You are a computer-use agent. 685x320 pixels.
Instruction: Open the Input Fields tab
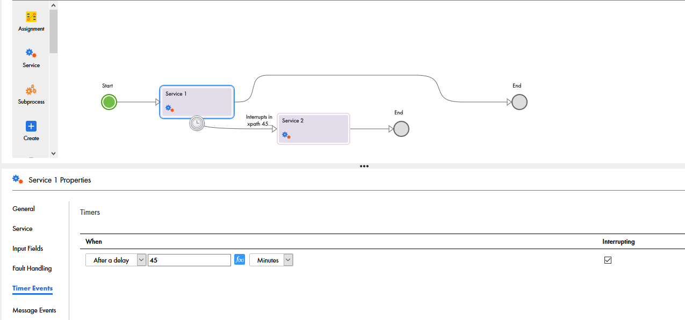[28, 249]
